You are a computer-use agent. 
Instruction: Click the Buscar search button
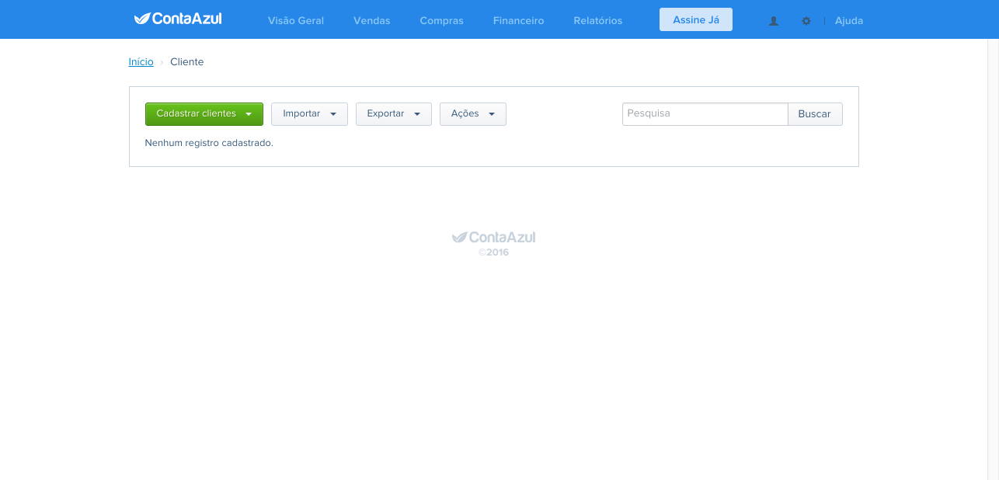pos(815,114)
